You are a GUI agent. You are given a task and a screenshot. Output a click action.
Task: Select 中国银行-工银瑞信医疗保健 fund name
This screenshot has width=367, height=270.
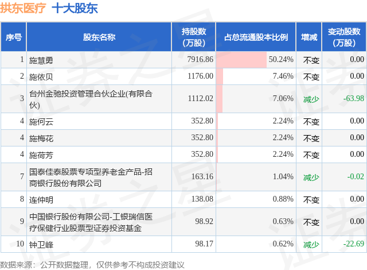pyautogui.click(x=91, y=222)
